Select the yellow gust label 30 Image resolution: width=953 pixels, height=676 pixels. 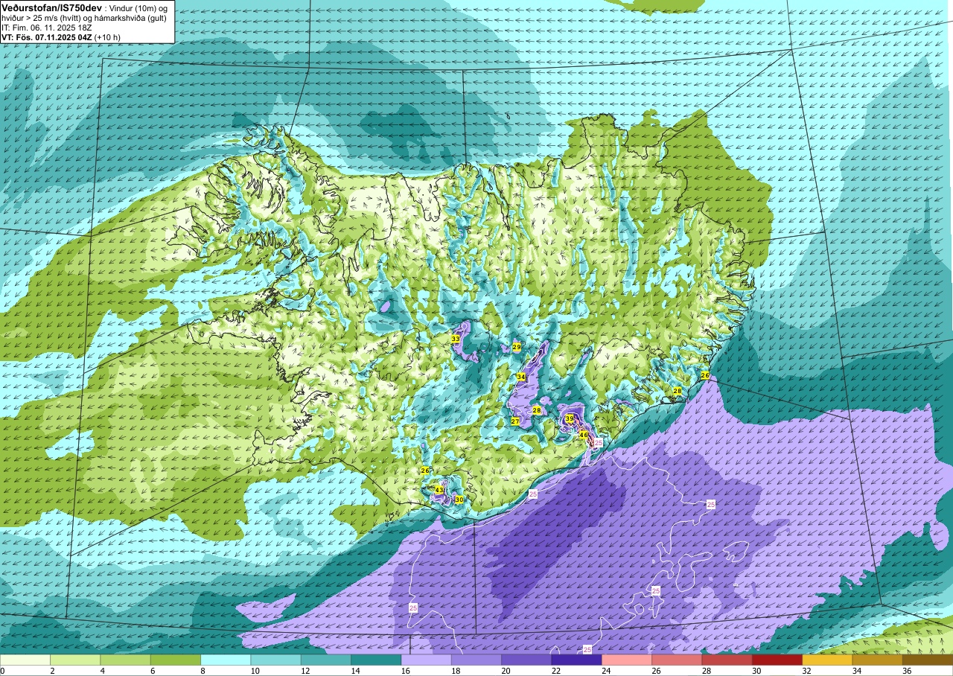click(459, 500)
